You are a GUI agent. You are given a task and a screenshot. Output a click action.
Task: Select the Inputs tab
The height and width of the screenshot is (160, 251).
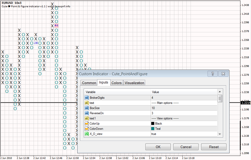[104, 82]
